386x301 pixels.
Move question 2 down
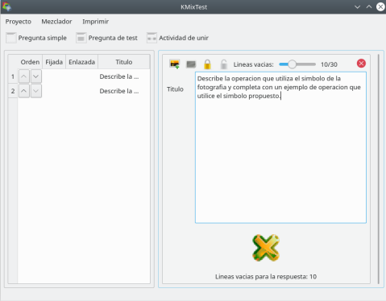click(36, 91)
